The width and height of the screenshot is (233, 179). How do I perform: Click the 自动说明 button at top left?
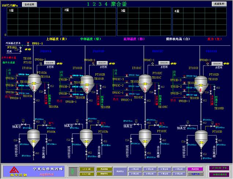[29, 4]
